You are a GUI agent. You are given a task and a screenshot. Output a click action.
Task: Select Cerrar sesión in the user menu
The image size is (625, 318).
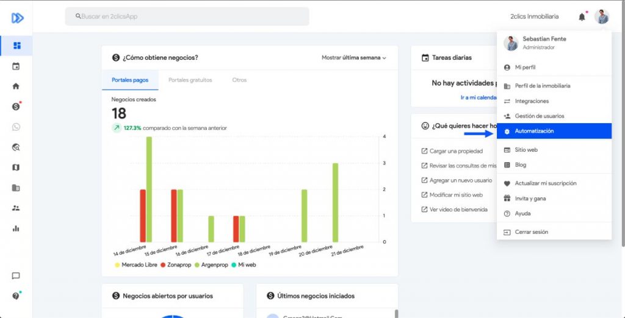[x=554, y=232]
